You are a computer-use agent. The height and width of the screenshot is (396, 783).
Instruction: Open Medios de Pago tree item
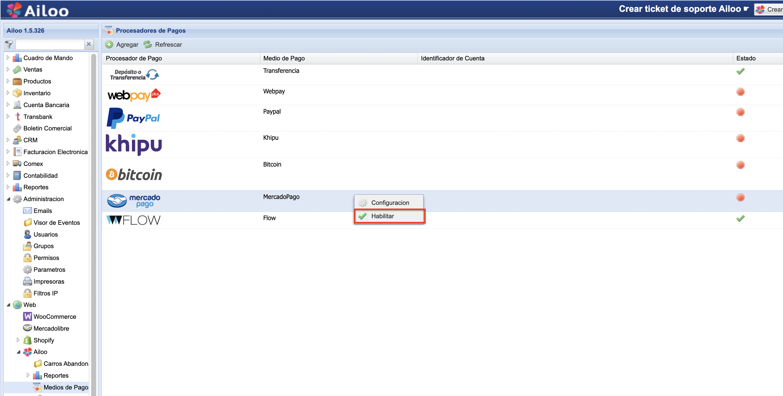[x=66, y=387]
